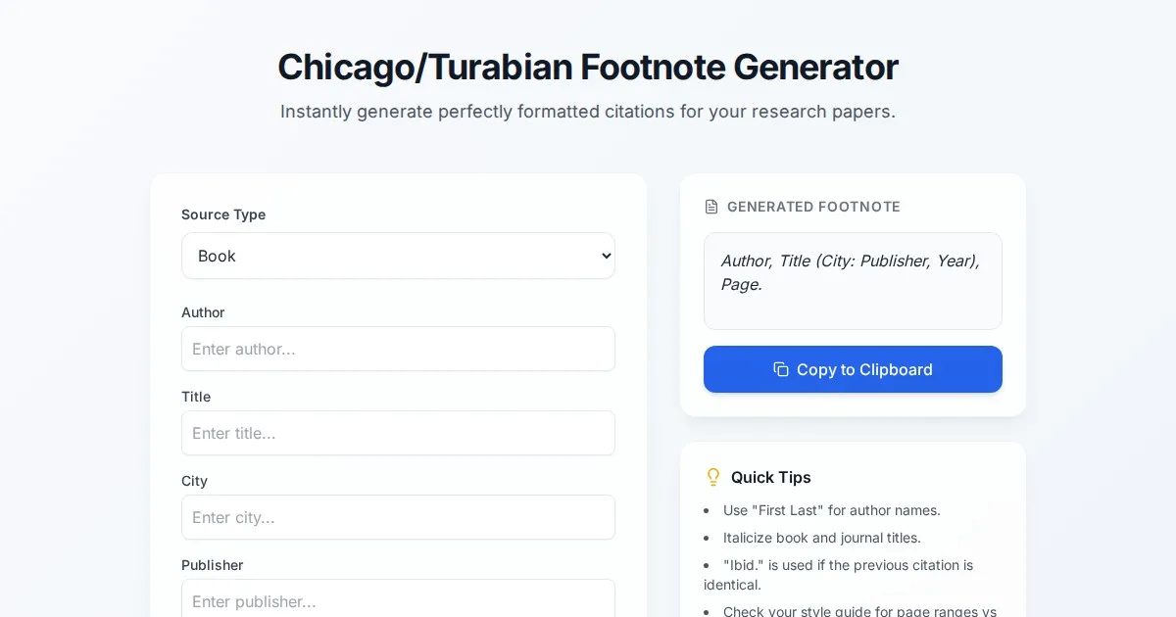
Task: Click the generated footnote preview text box
Action: click(853, 280)
